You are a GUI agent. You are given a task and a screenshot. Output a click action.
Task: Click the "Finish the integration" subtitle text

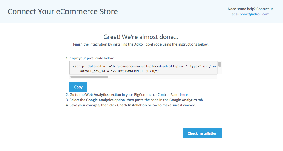click(141, 44)
